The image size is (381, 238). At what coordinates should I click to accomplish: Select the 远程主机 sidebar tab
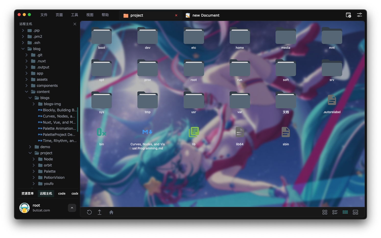click(x=46, y=194)
